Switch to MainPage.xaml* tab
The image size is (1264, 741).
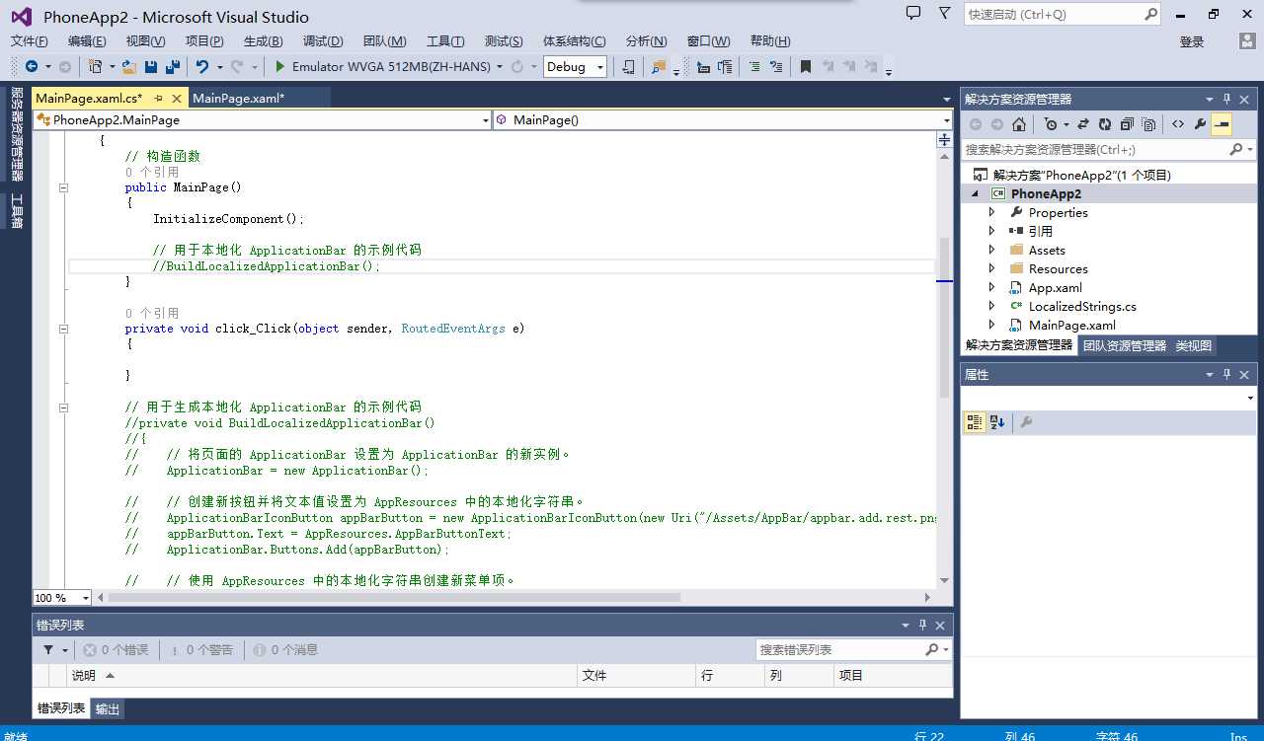[238, 98]
